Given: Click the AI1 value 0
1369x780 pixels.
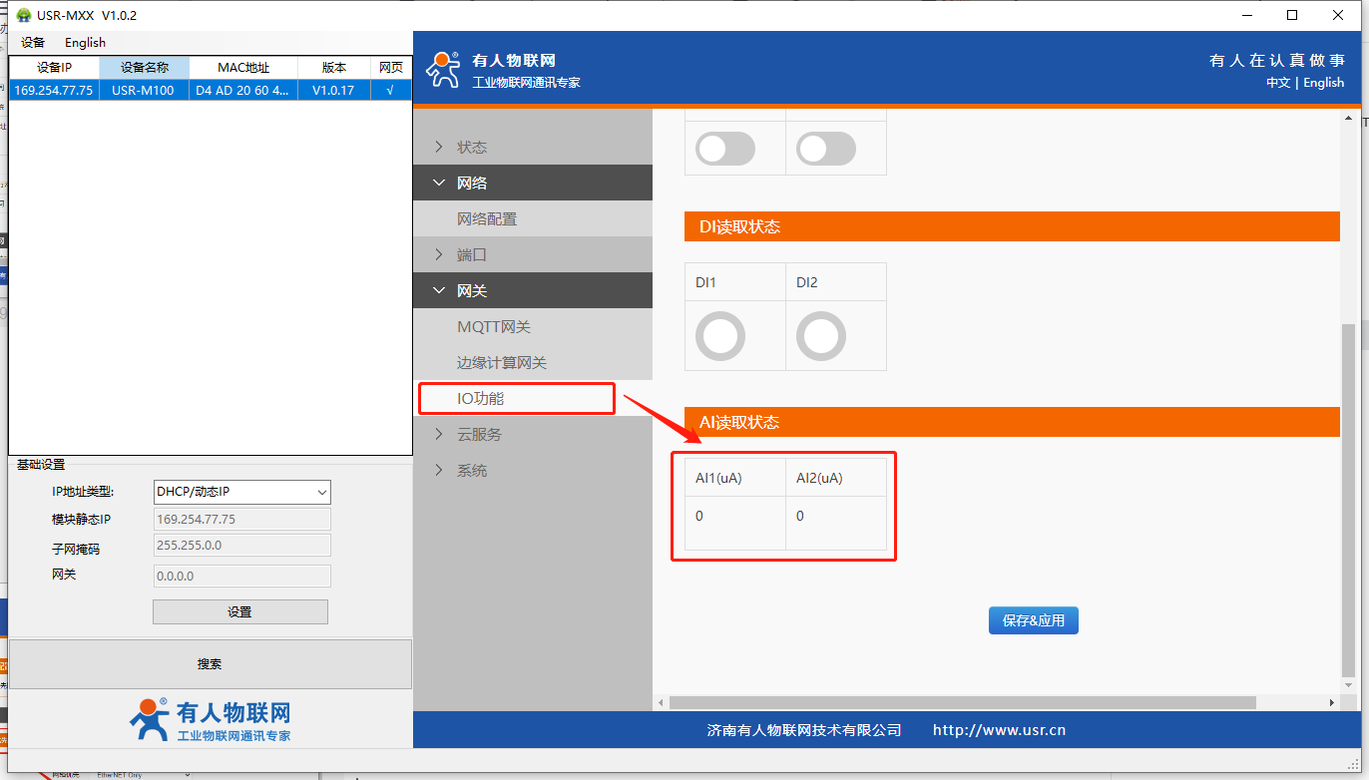Looking at the screenshot, I should (699, 516).
